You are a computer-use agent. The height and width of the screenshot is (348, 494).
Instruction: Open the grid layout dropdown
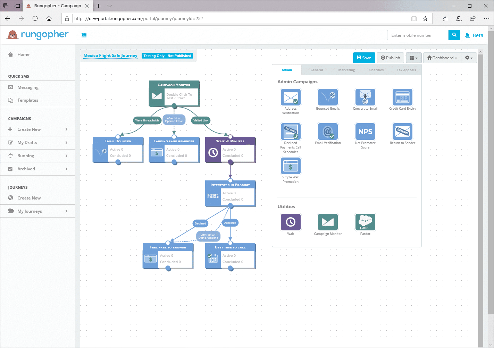click(x=413, y=58)
